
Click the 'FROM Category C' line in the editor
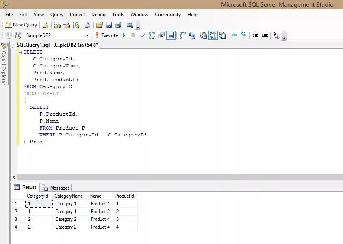[x=48, y=86]
